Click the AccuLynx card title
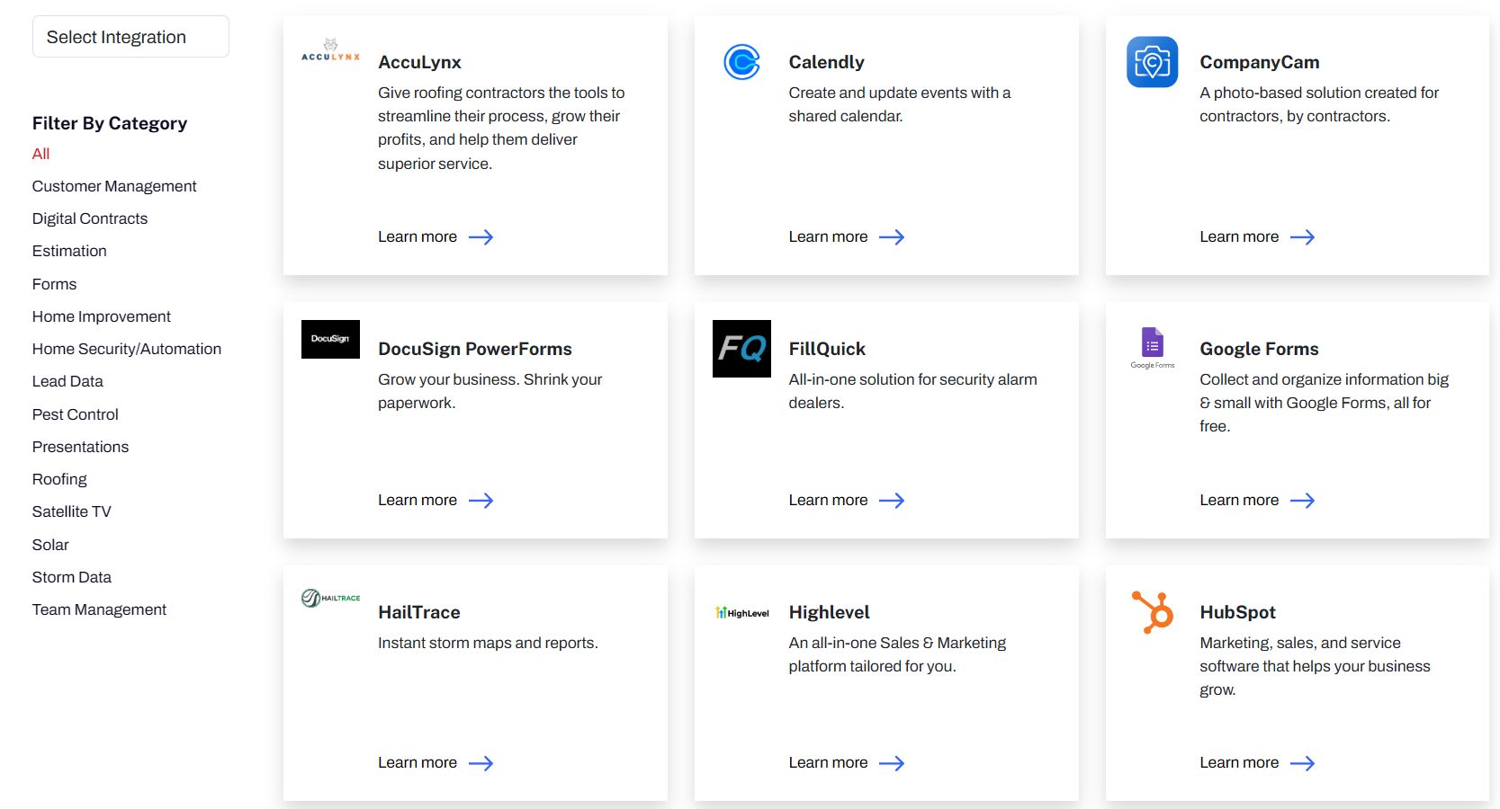 (x=419, y=62)
